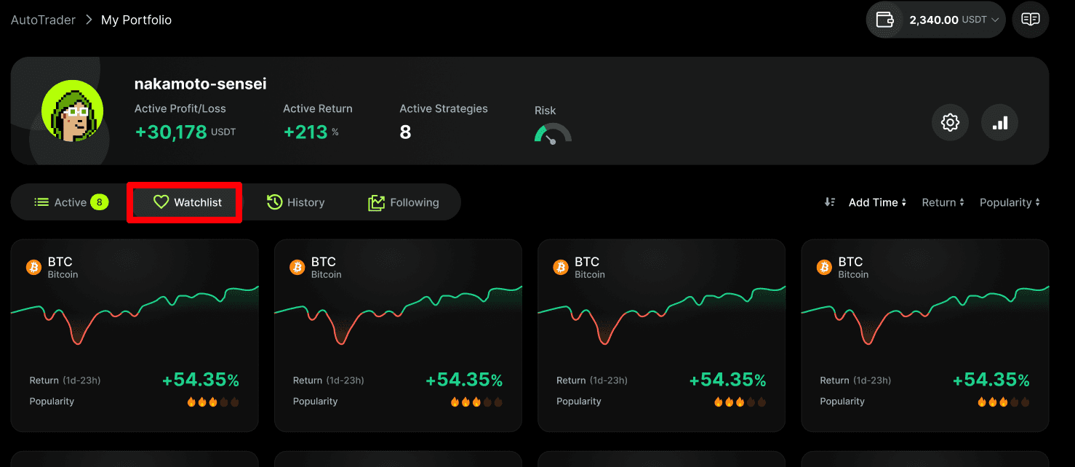Click the +213 % active return value

[x=311, y=132]
